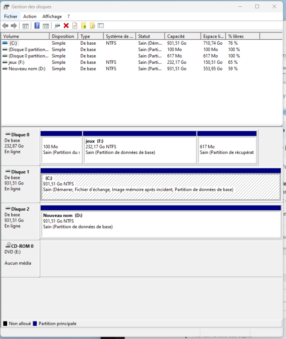Click the yellow folder with green arrow icon
The image size is (286, 339).
(x=83, y=26)
